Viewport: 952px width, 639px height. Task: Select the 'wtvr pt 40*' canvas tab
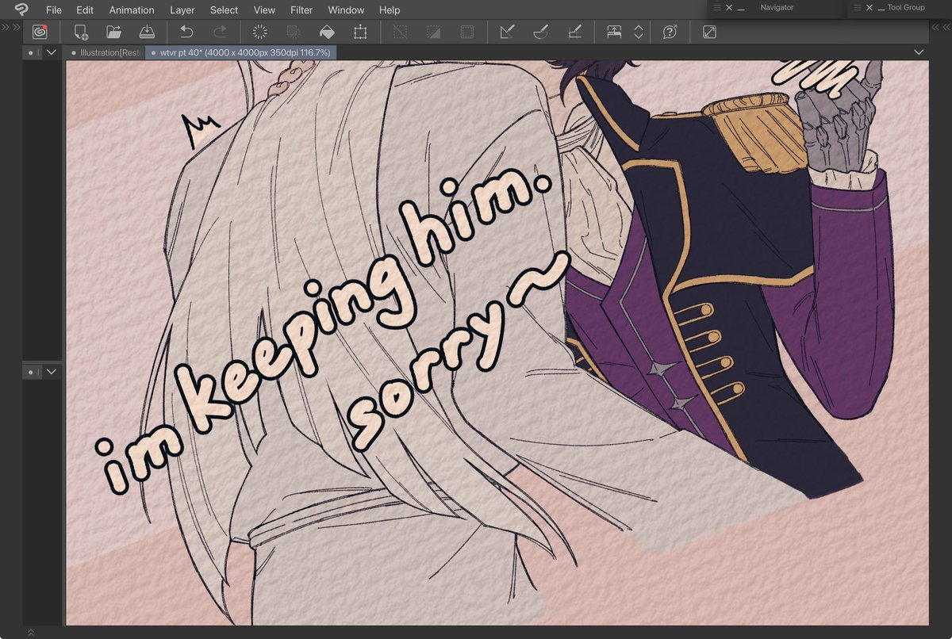(241, 52)
